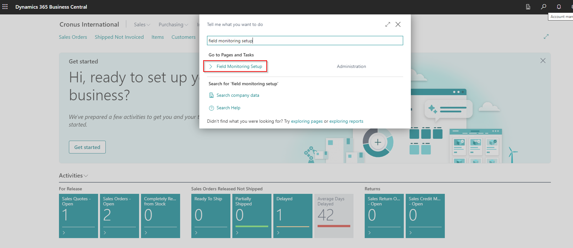Viewport: 573px width, 248px height.
Task: Click the Search company data icon
Action: coord(212,95)
